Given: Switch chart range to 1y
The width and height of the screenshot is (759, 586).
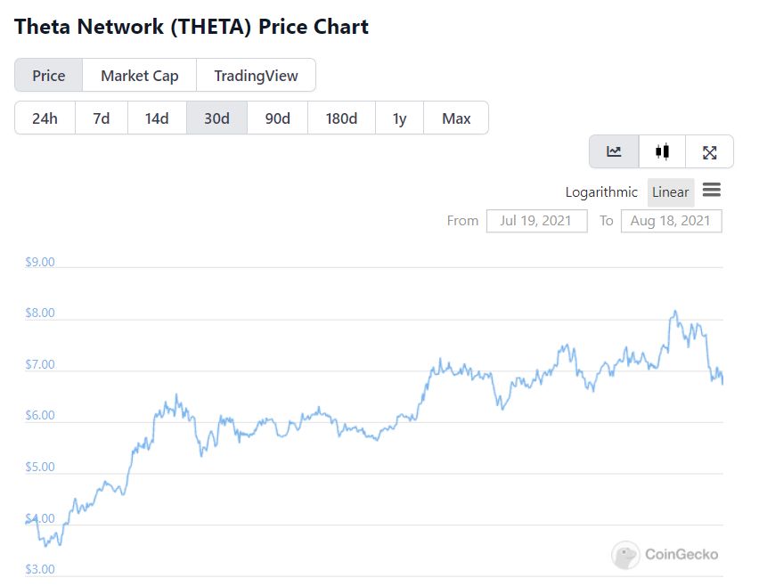Looking at the screenshot, I should (x=399, y=118).
